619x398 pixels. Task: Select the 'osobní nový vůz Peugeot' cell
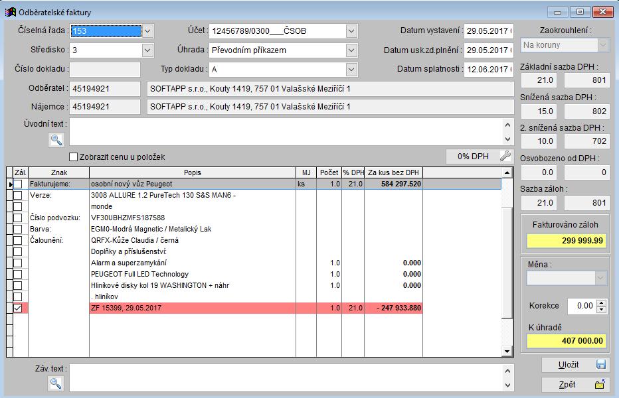click(193, 184)
